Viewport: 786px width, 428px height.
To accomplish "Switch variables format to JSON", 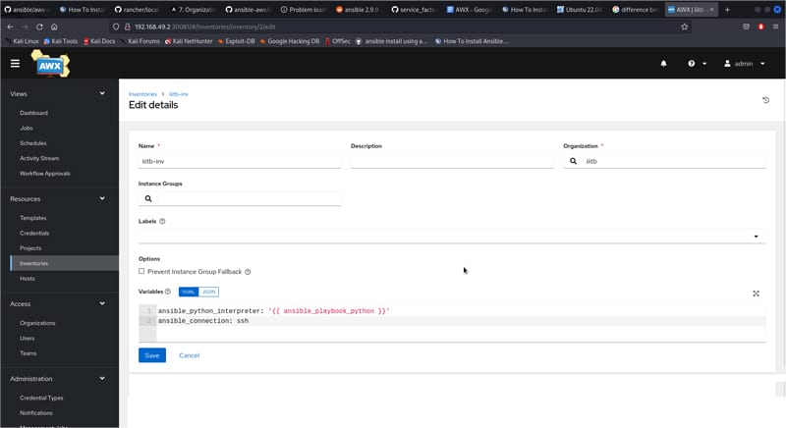I will (x=208, y=292).
